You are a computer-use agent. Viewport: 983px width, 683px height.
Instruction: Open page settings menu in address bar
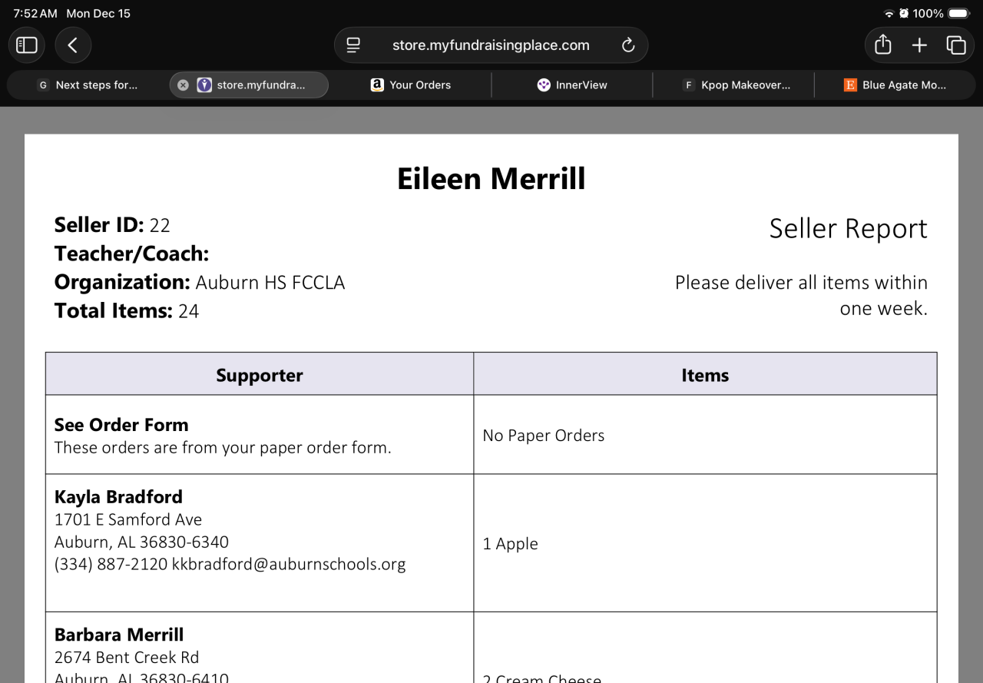353,45
